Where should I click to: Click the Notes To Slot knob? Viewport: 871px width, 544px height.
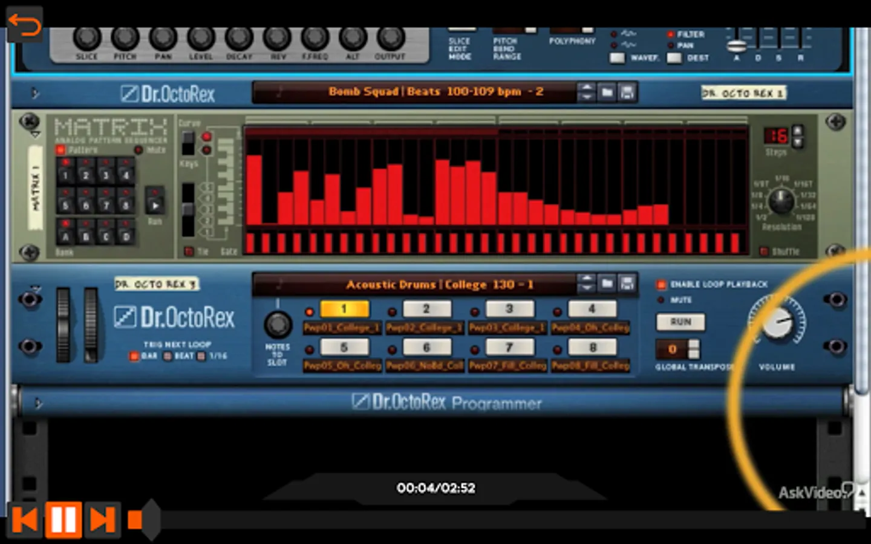point(278,325)
